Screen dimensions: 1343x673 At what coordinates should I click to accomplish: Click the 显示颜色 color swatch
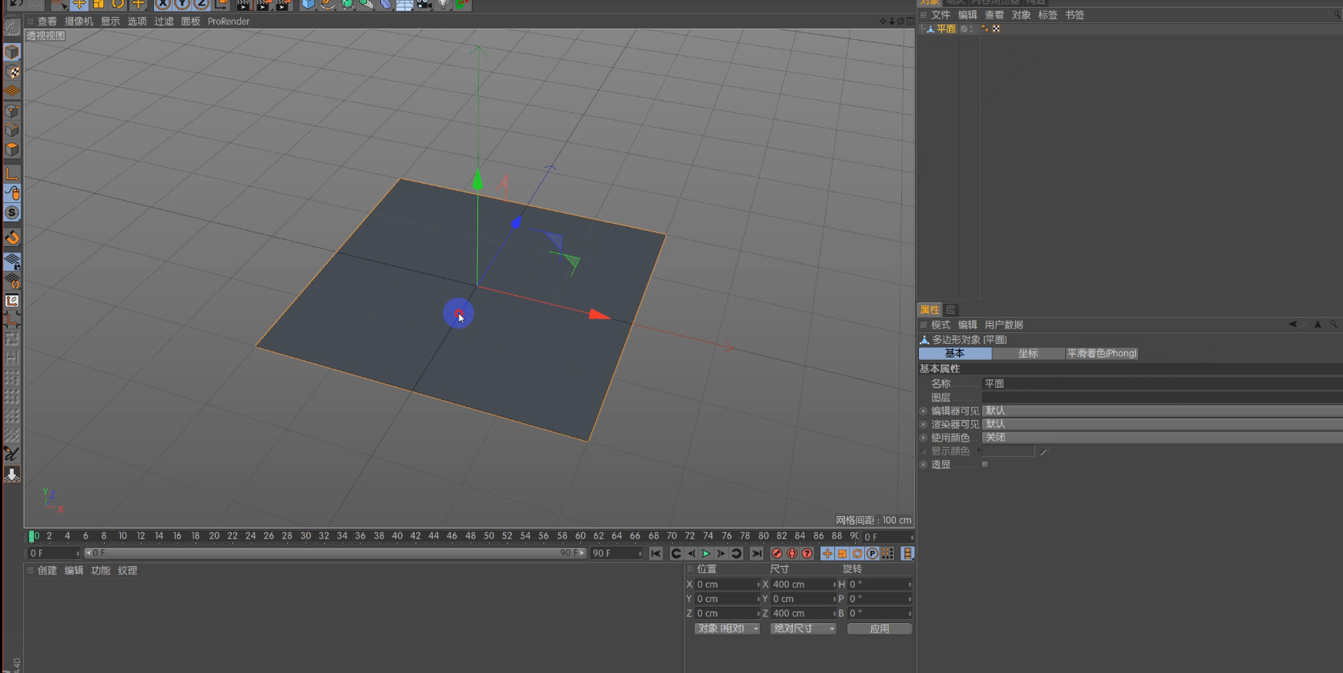[x=1008, y=451]
